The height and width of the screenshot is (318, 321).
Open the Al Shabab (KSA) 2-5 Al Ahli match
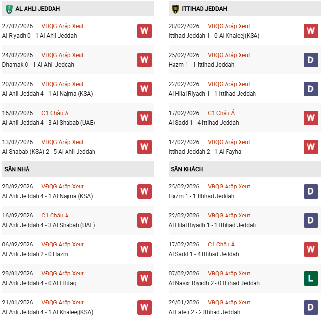coord(49,152)
